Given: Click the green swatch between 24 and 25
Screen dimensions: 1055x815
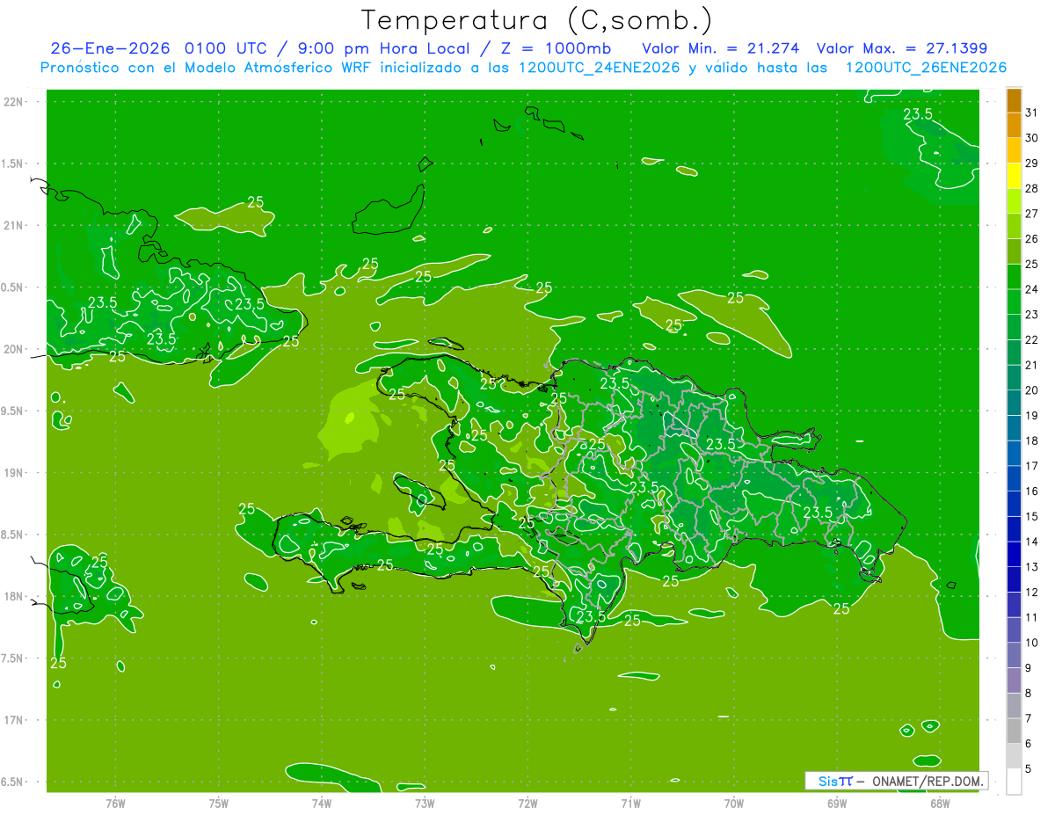Looking at the screenshot, I should click(1015, 277).
